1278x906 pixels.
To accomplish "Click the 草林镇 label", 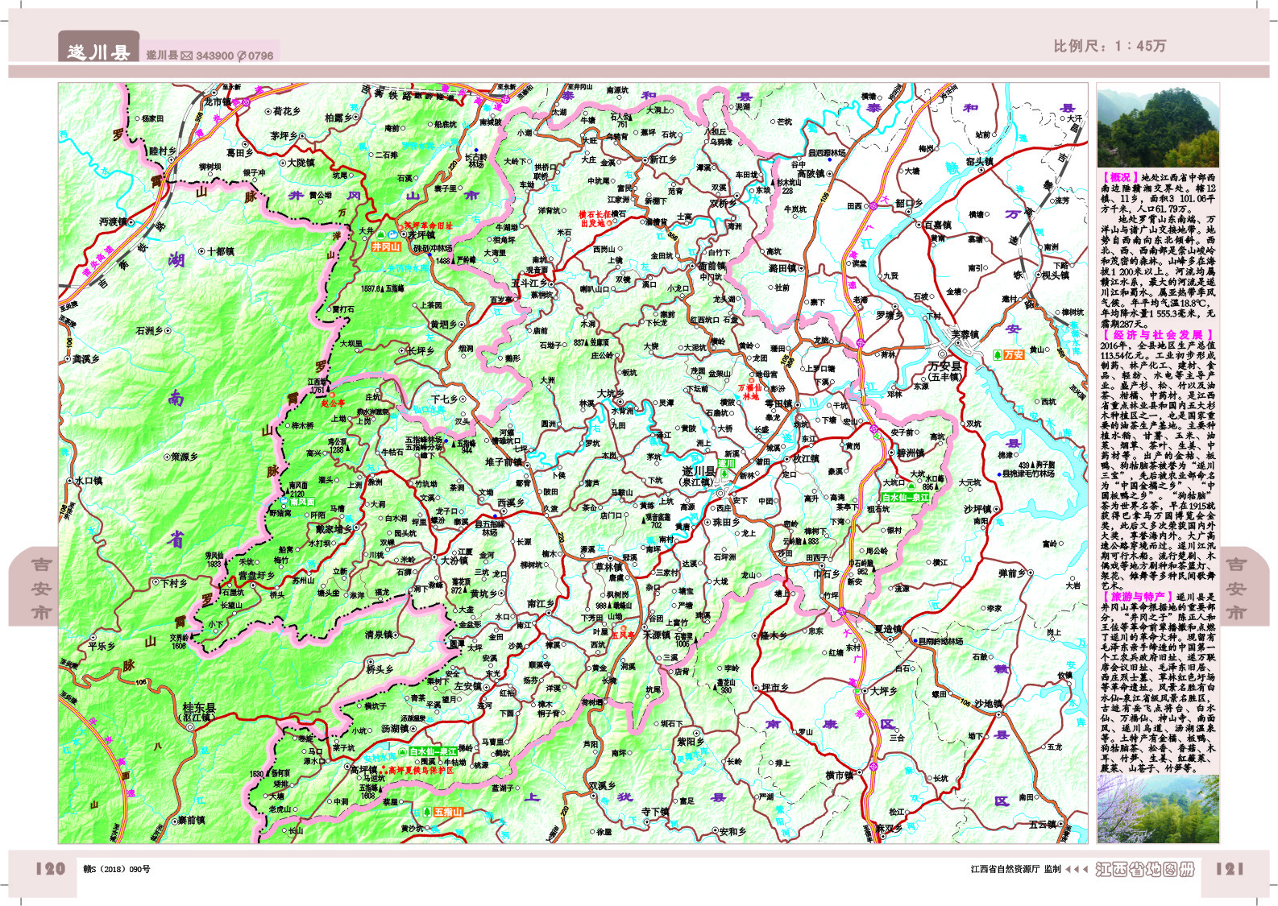I will [609, 567].
